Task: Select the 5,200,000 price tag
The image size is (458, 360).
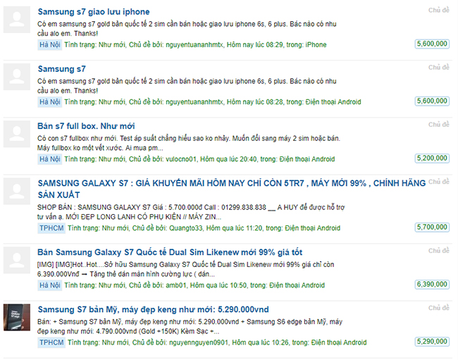Action: [432, 159]
